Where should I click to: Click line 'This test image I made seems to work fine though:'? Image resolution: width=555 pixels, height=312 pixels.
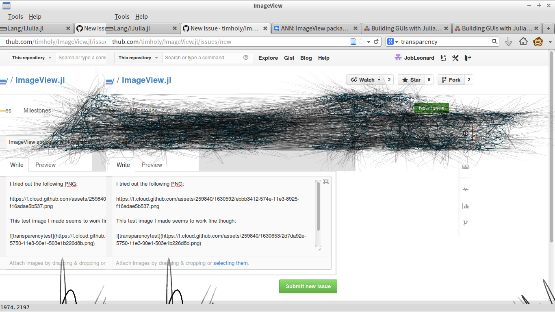coord(176,221)
